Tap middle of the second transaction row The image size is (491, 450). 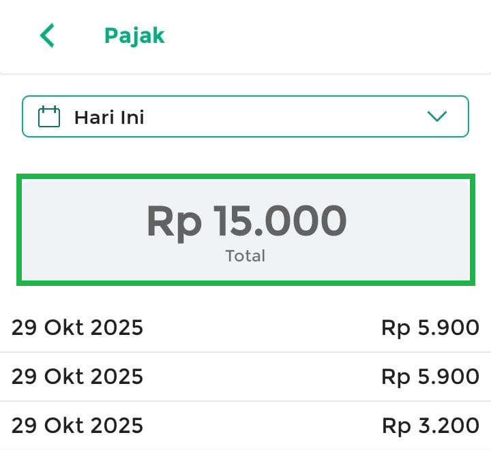point(259,376)
